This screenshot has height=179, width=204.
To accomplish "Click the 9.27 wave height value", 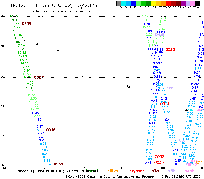I will 42,140.
